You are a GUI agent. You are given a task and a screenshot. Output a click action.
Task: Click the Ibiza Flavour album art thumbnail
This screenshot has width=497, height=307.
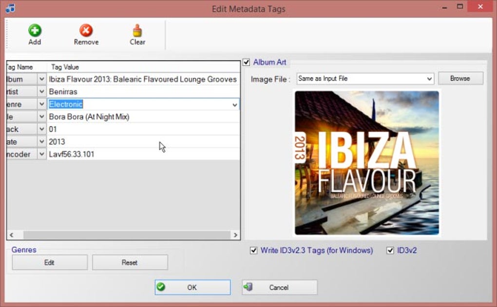pyautogui.click(x=367, y=163)
